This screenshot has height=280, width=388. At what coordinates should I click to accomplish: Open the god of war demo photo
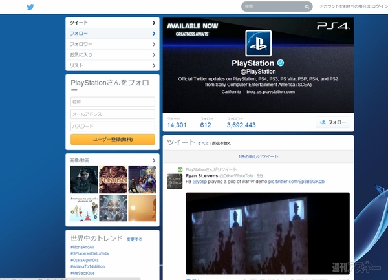(x=268, y=233)
